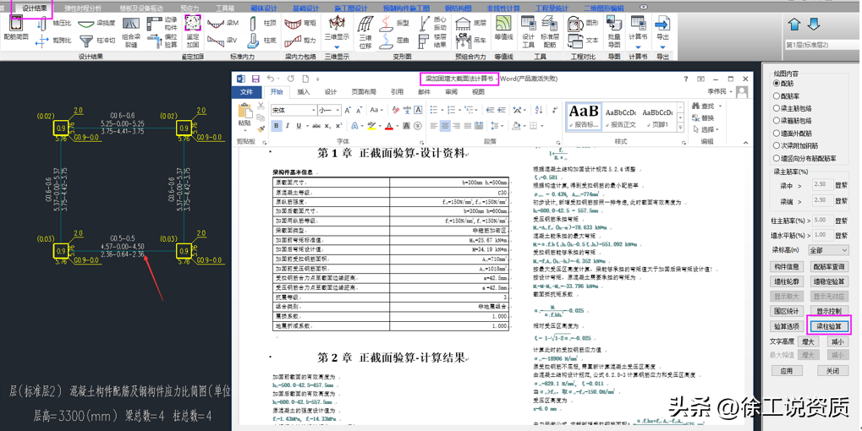Show the 屈曲 buckling deformation diagram
Screen dimensions: 862x431
pyautogui.click(x=395, y=41)
